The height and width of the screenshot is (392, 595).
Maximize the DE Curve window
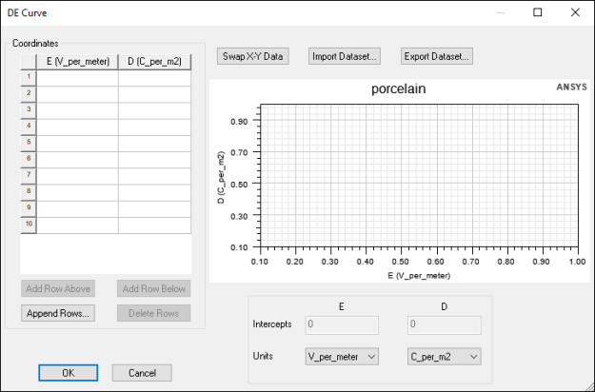click(537, 12)
